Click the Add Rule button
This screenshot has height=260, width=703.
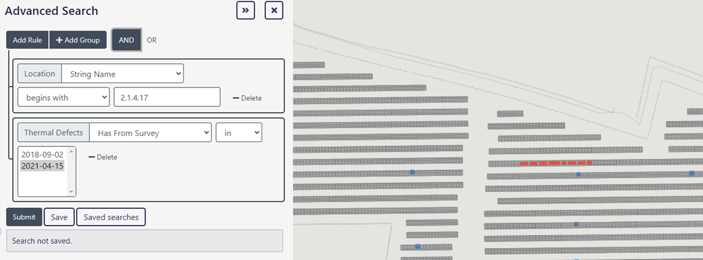27,40
